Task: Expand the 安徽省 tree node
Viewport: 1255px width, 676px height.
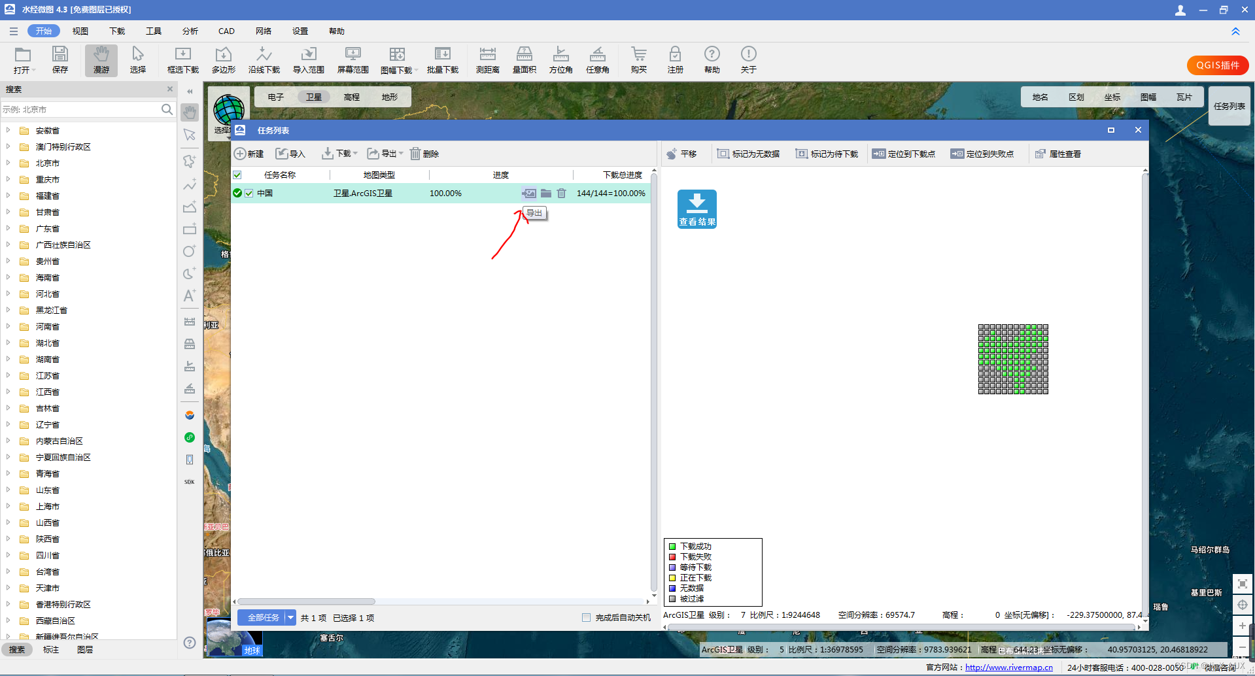Action: [8, 130]
